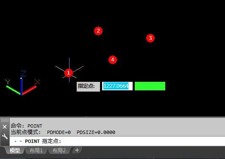Pick the red marker numbered 2

[98, 31]
